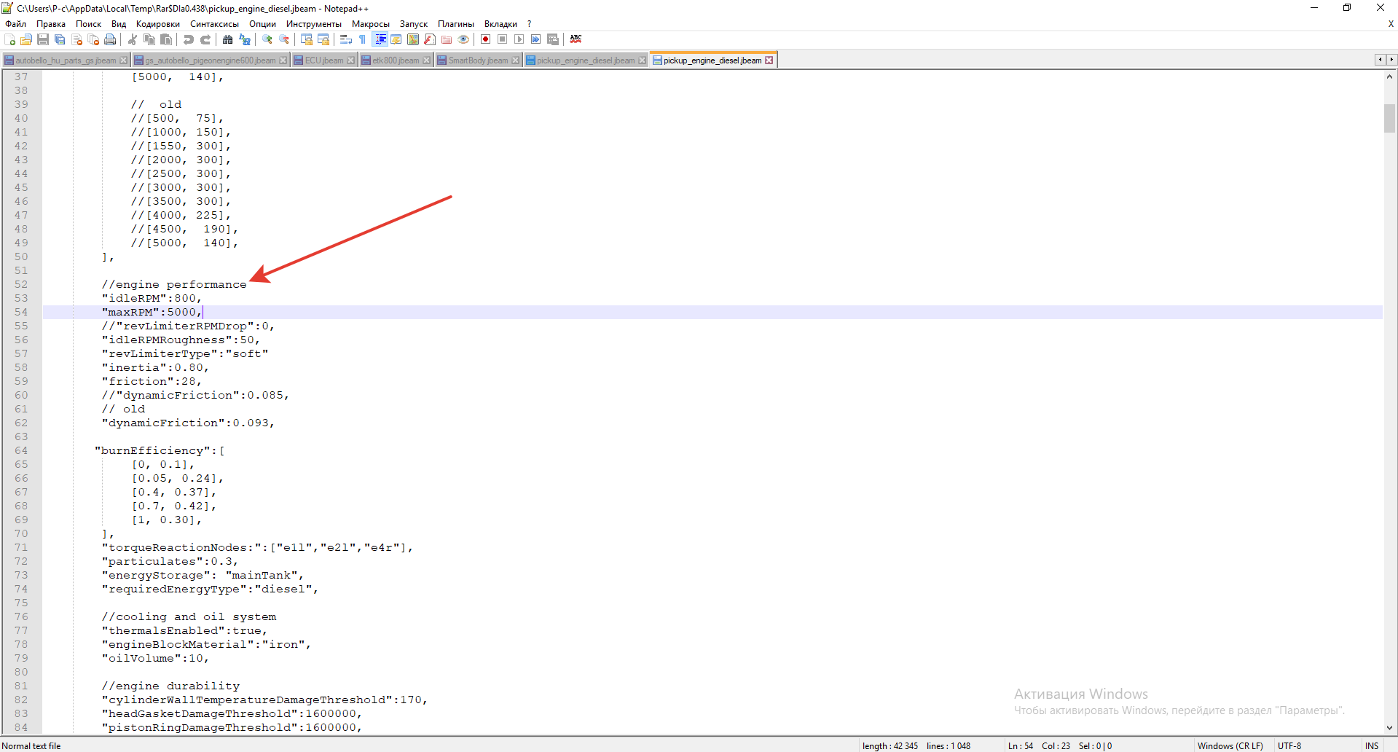Toggle synchronized horizontal scrolling icon
Viewport: 1398px width, 752px height.
tap(323, 39)
